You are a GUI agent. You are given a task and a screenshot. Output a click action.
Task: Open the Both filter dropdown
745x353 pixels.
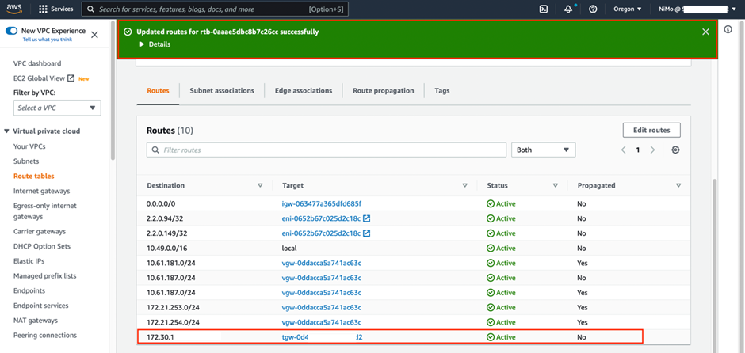pyautogui.click(x=544, y=150)
